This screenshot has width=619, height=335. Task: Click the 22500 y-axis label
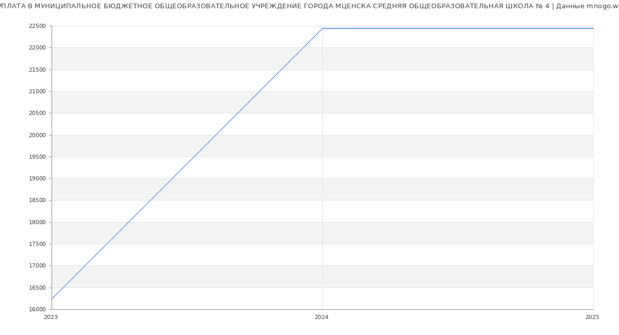click(38, 26)
